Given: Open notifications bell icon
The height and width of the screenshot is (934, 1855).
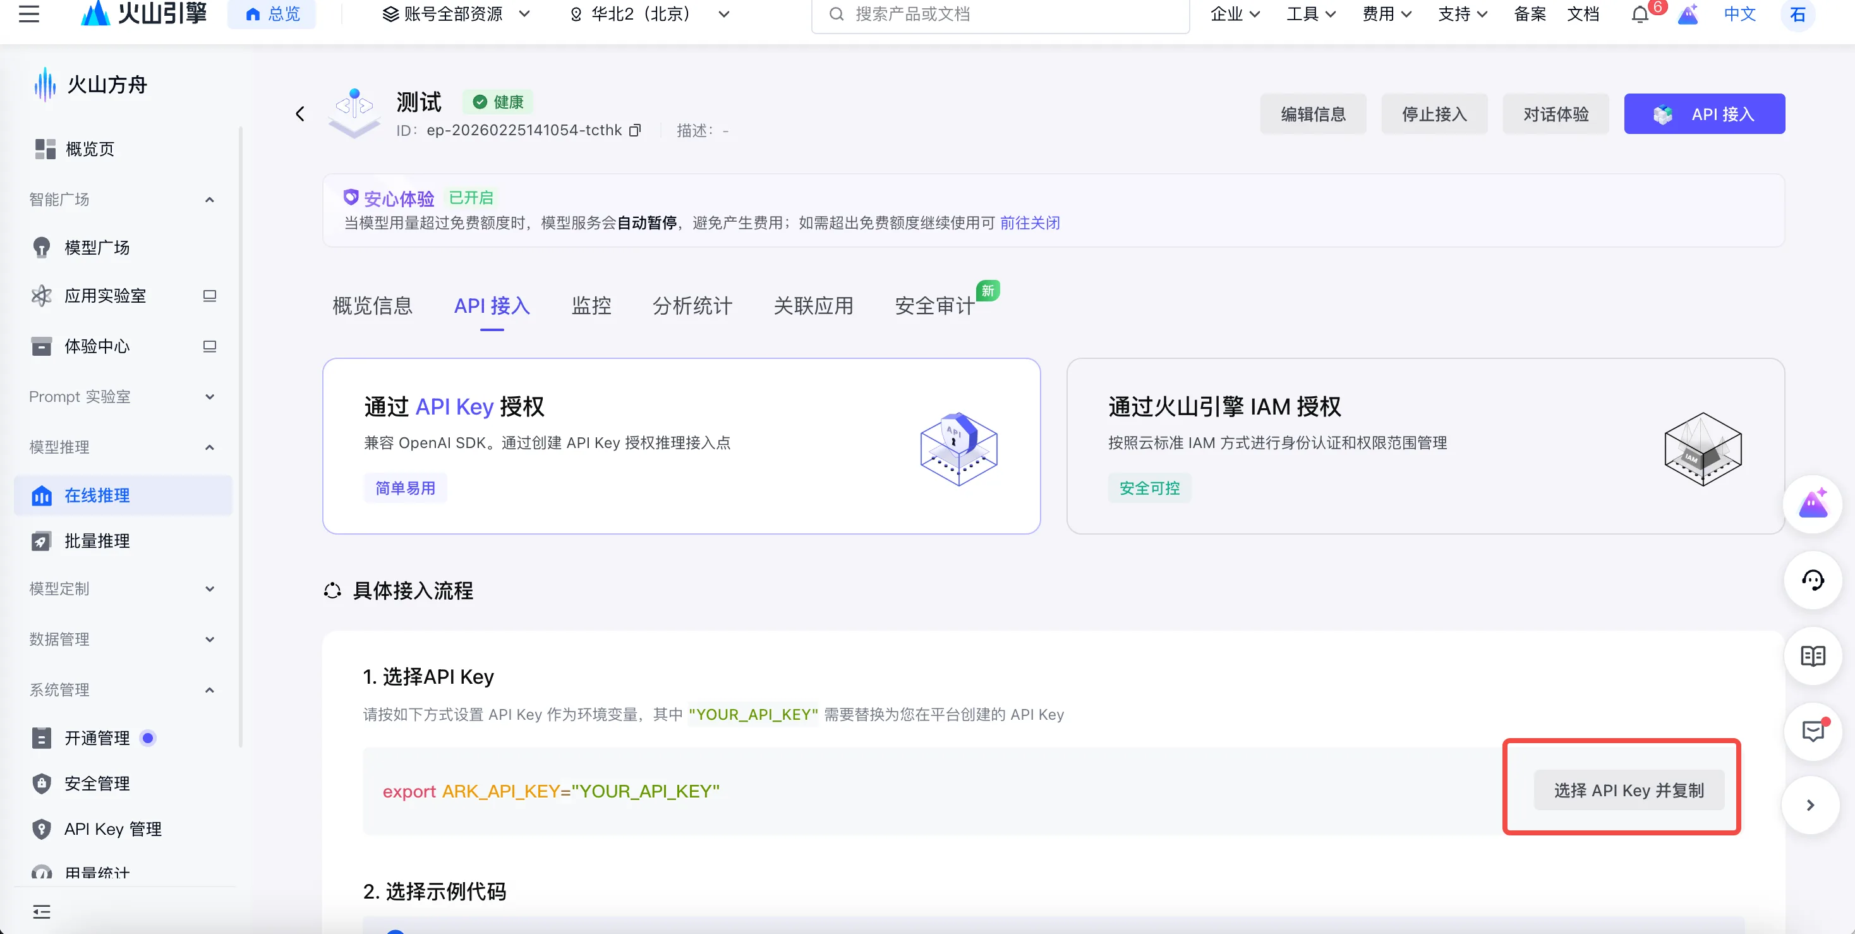Looking at the screenshot, I should pyautogui.click(x=1640, y=15).
